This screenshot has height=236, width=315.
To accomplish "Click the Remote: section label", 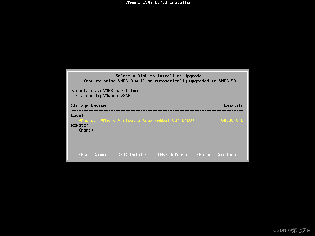I will tap(80, 125).
